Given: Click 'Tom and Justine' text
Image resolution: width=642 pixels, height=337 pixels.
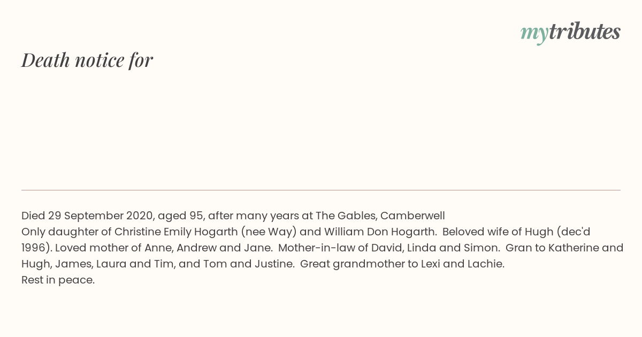Looking at the screenshot, I should (x=248, y=264).
